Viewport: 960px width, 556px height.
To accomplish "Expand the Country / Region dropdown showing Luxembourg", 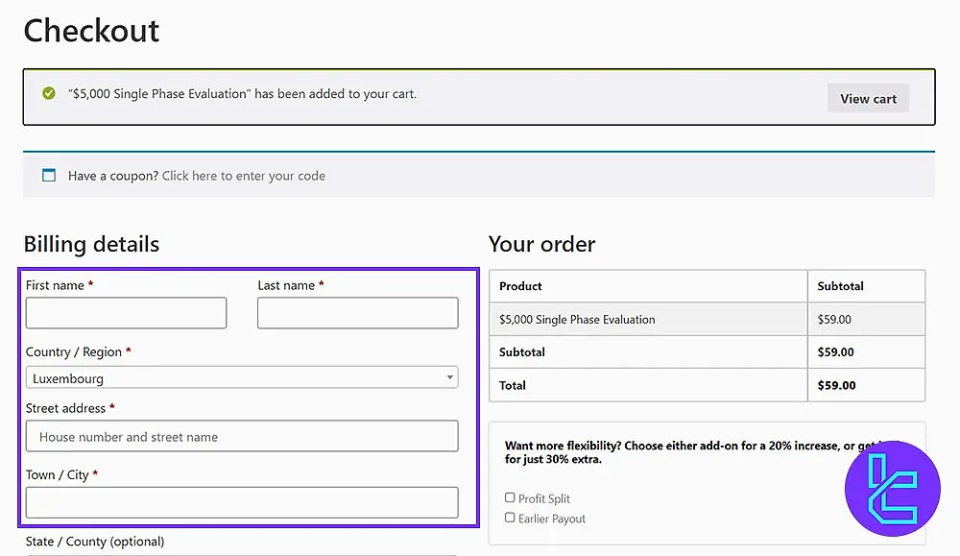I will click(242, 378).
